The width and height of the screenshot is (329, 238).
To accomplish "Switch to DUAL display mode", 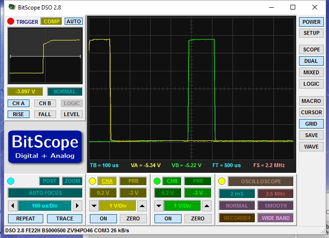I will pos(311,61).
